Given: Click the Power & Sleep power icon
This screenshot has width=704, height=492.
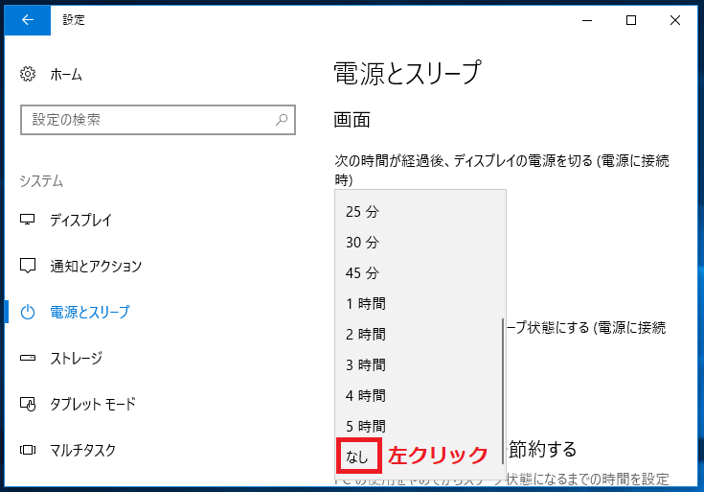Looking at the screenshot, I should pyautogui.click(x=28, y=312).
